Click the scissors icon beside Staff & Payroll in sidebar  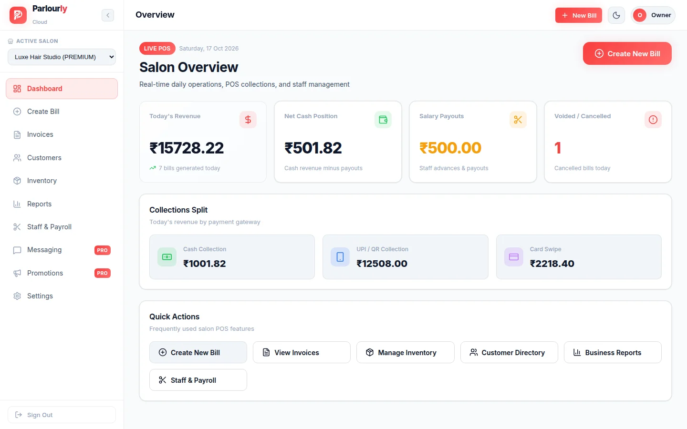[17, 227]
